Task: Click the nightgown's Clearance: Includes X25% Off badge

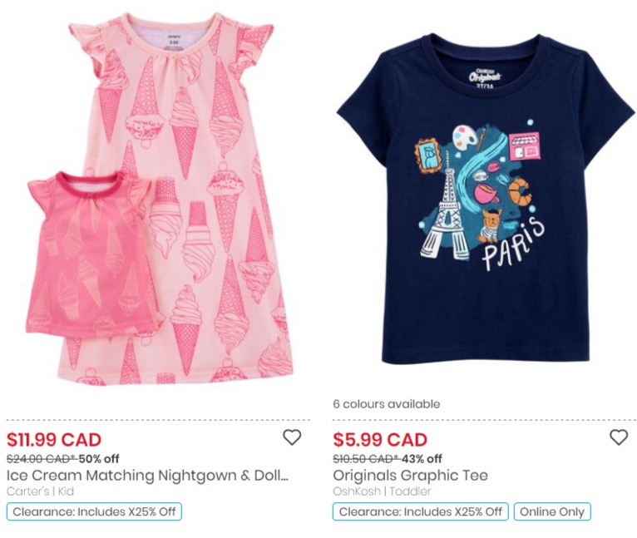Action: pyautogui.click(x=94, y=511)
